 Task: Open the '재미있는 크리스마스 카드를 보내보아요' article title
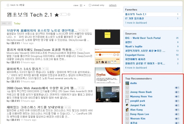click(x=35, y=107)
